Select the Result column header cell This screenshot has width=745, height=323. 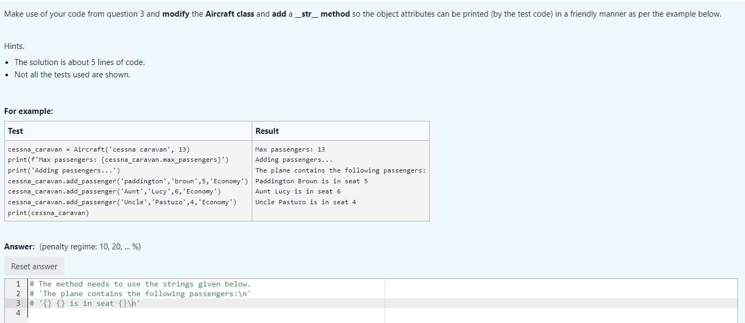point(267,131)
